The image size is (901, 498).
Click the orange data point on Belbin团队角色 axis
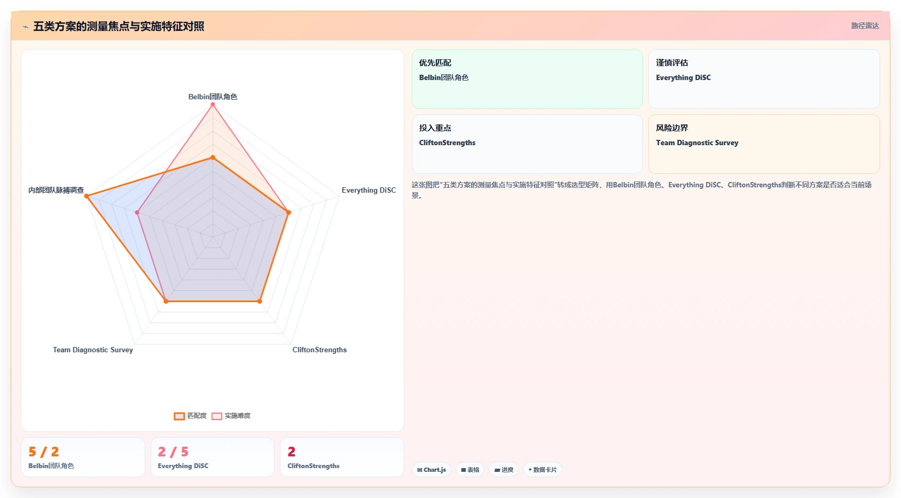(x=213, y=157)
